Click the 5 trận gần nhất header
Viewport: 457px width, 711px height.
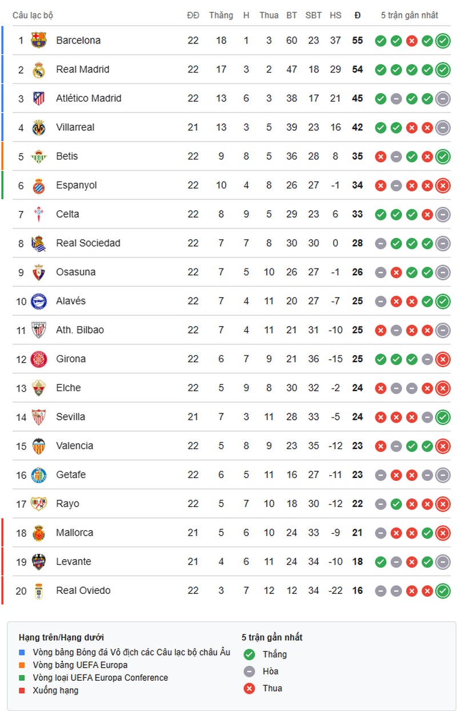click(411, 15)
